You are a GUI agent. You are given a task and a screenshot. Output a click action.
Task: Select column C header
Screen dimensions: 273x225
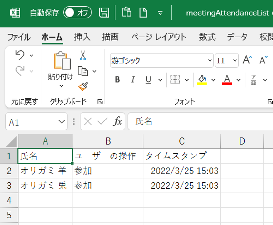(181, 141)
